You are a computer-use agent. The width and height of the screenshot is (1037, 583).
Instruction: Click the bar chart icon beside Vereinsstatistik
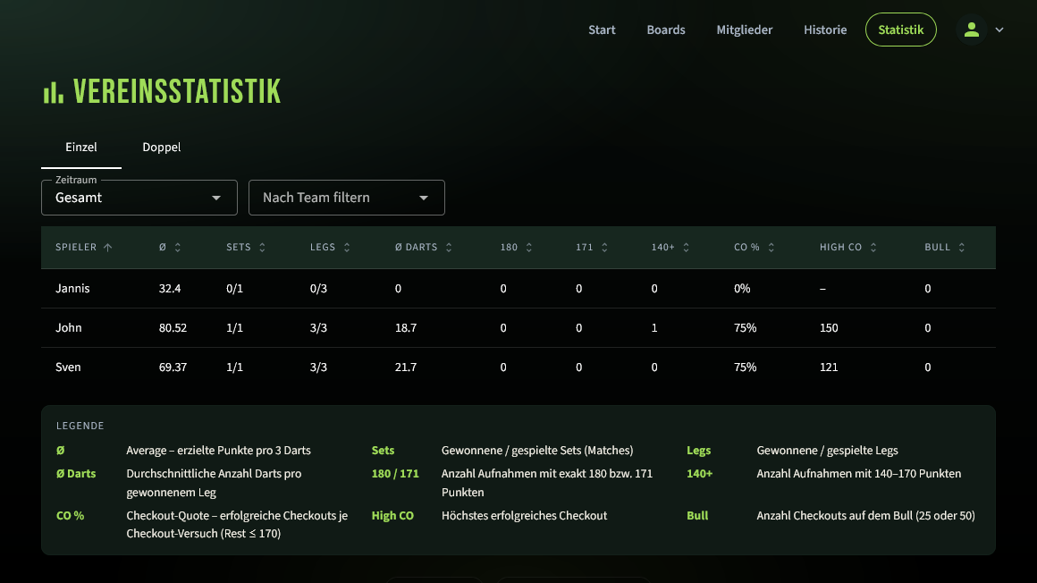pos(54,93)
